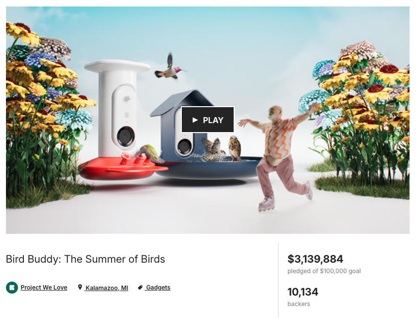Open the Kalamazoo, MI location link
Viewport: 418px width, 318px height.
[x=107, y=288]
